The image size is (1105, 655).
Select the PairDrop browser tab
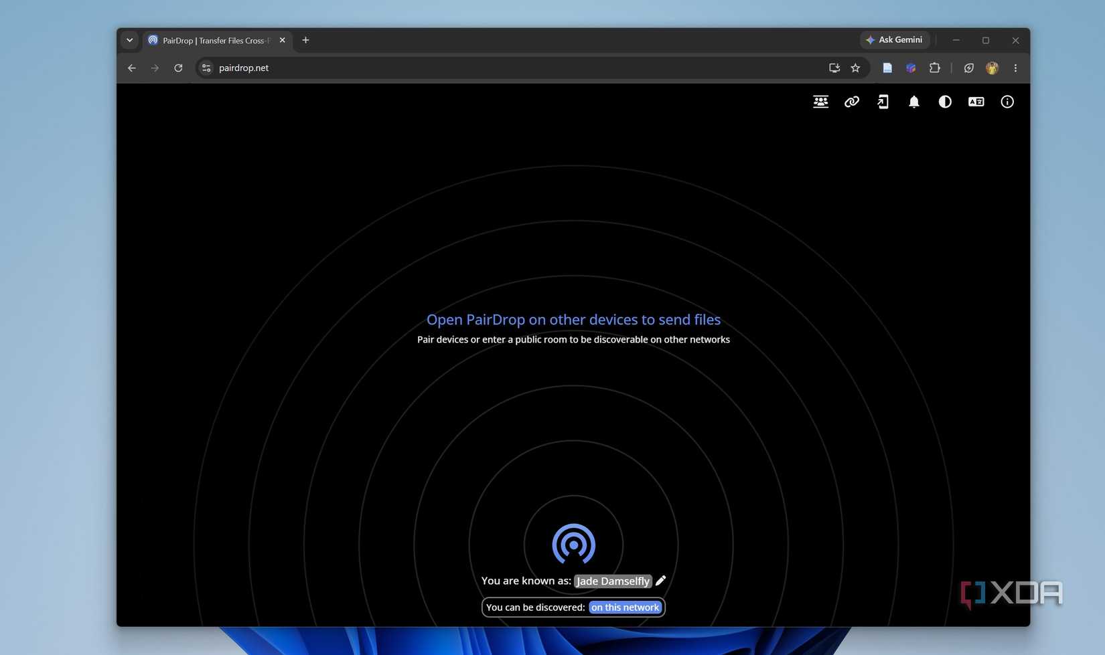click(x=217, y=41)
